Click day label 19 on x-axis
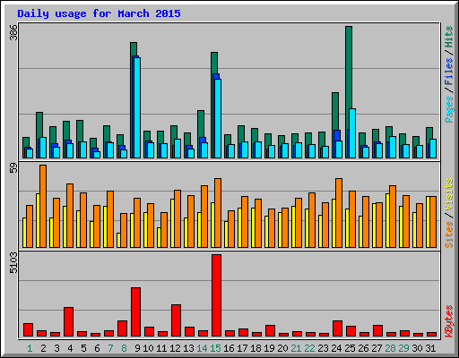This screenshot has width=459, height=358. pos(269,348)
